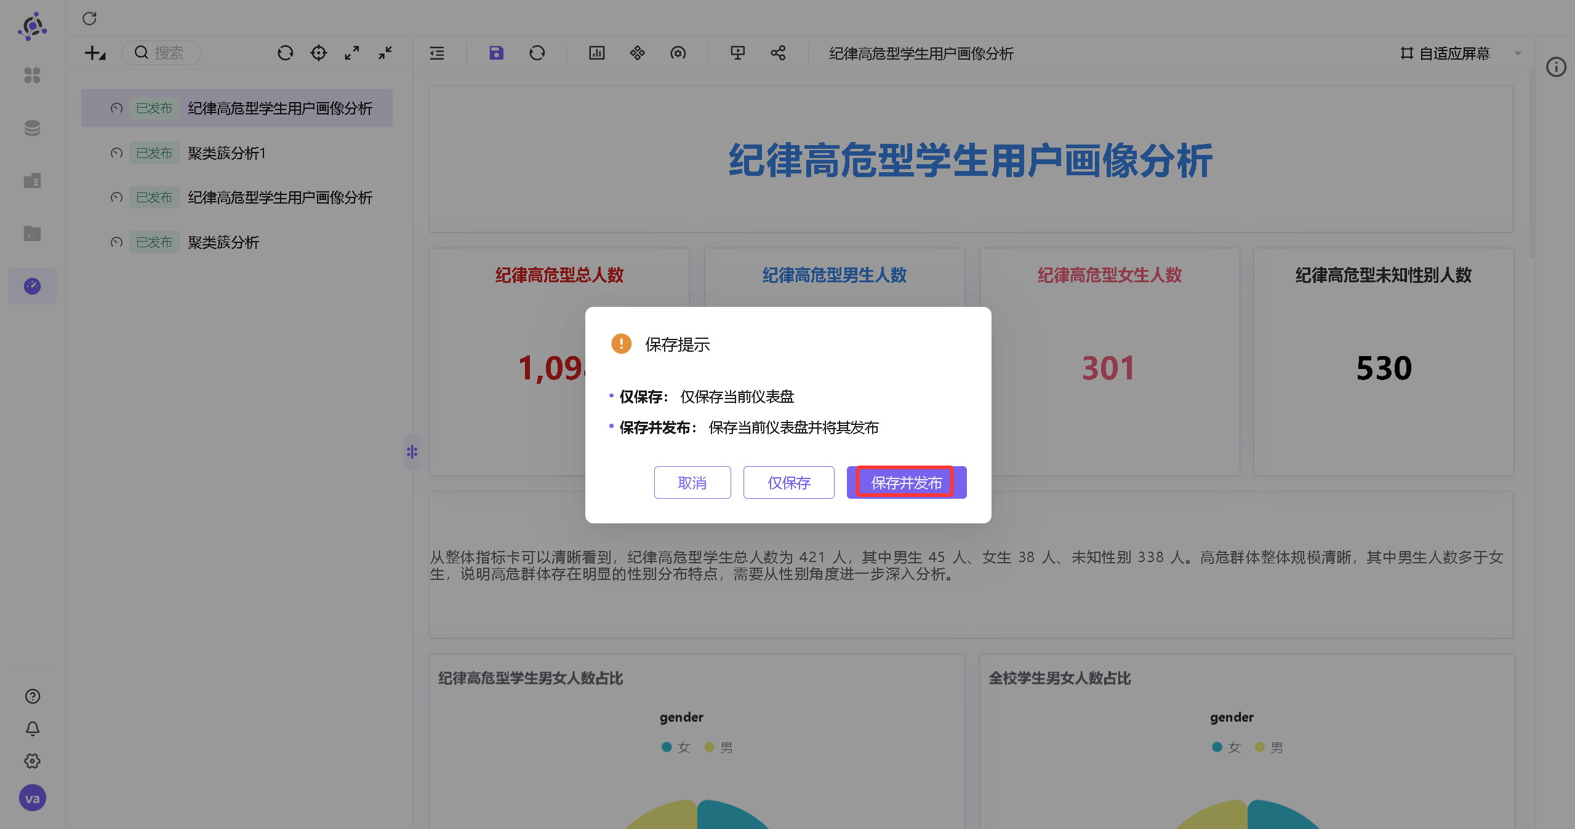Screen dimensions: 1575x829
Task: Click the 仅保存 button
Action: point(789,483)
